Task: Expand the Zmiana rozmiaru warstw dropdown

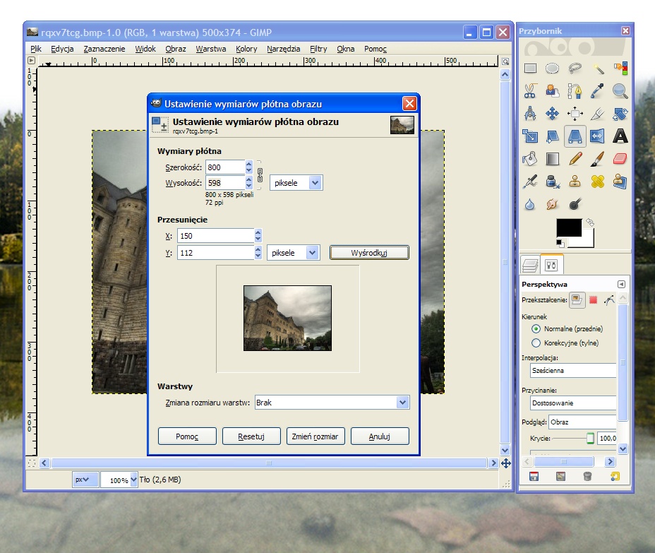Action: (x=402, y=403)
